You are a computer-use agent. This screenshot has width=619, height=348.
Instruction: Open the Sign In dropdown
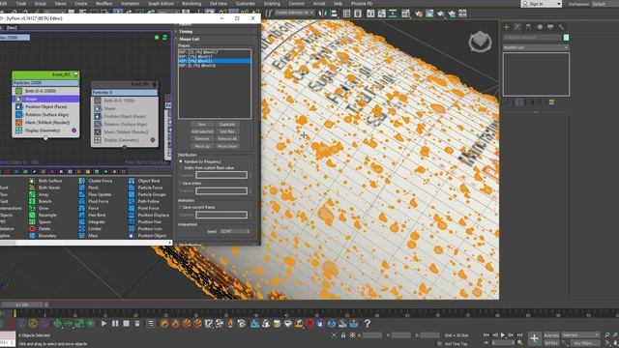542,4
